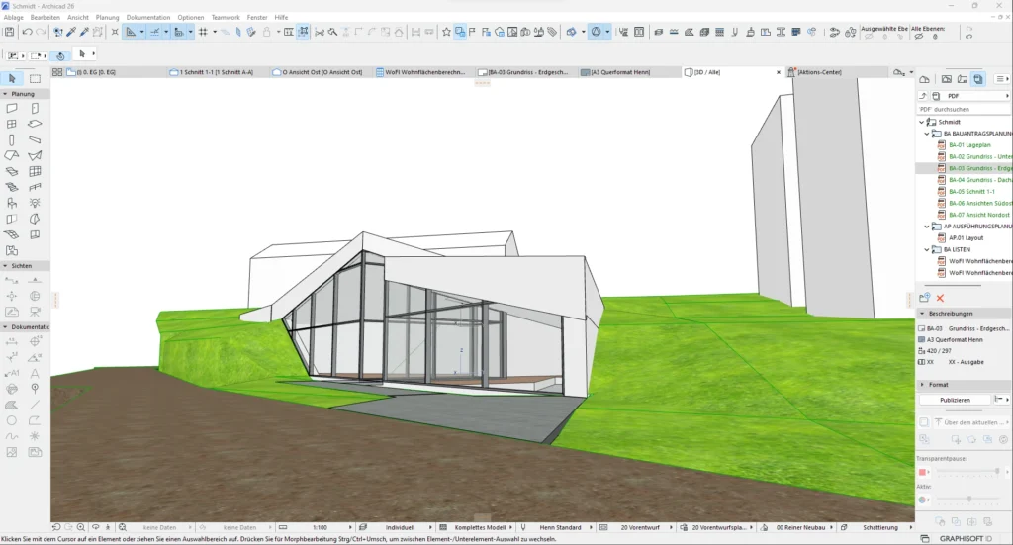The width and height of the screenshot is (1013, 545).
Task: Select AP.01 Layout in the tree
Action: click(x=966, y=238)
